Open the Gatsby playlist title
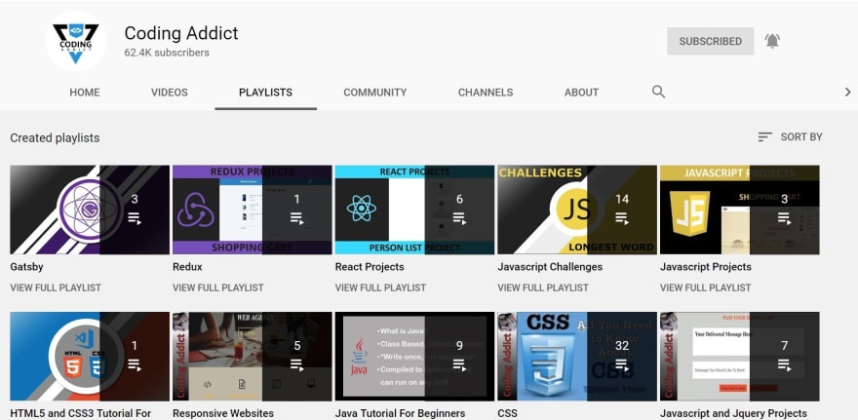Viewport: 858px width, 420px height. [x=27, y=267]
